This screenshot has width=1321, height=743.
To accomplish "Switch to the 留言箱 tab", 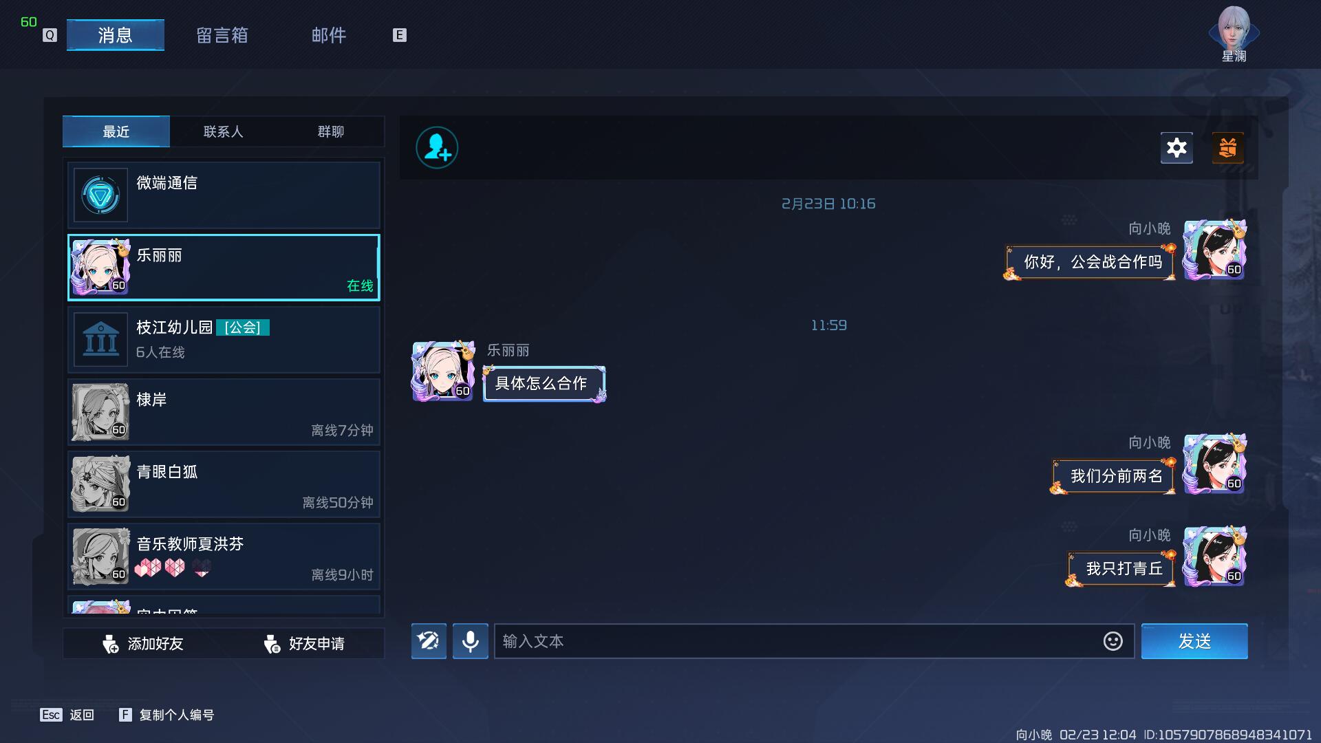I will 222,35.
